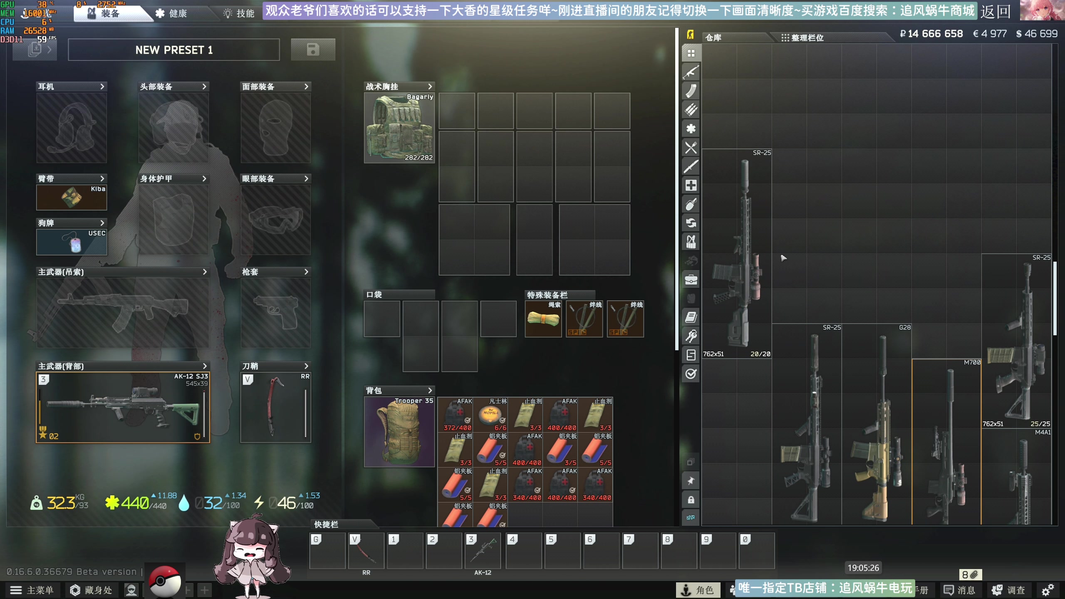Image resolution: width=1065 pixels, height=599 pixels.
Task: Filter stash by keys icon
Action: pyautogui.click(x=691, y=336)
